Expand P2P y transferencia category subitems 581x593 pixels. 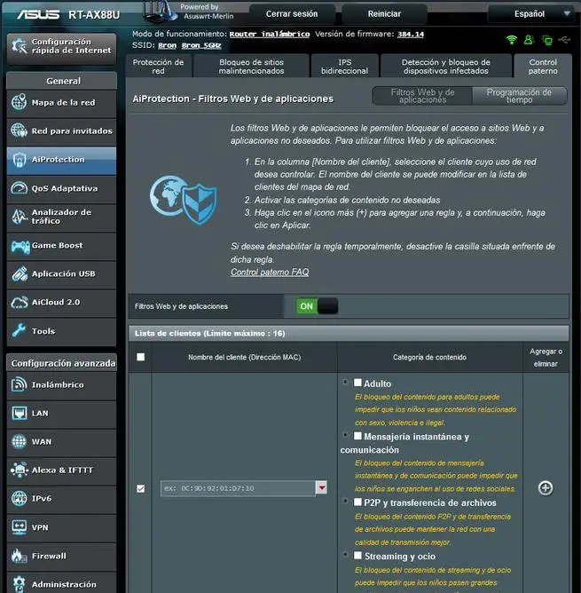[345, 501]
